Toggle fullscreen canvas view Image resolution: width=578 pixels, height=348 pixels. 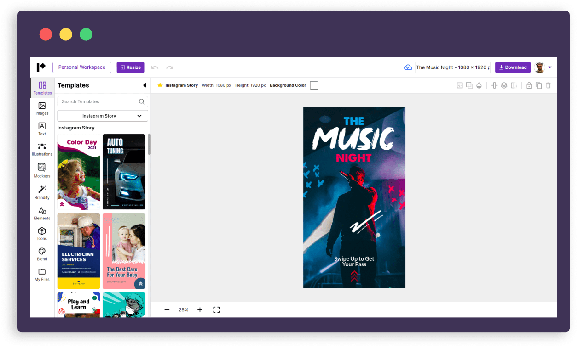coord(216,310)
